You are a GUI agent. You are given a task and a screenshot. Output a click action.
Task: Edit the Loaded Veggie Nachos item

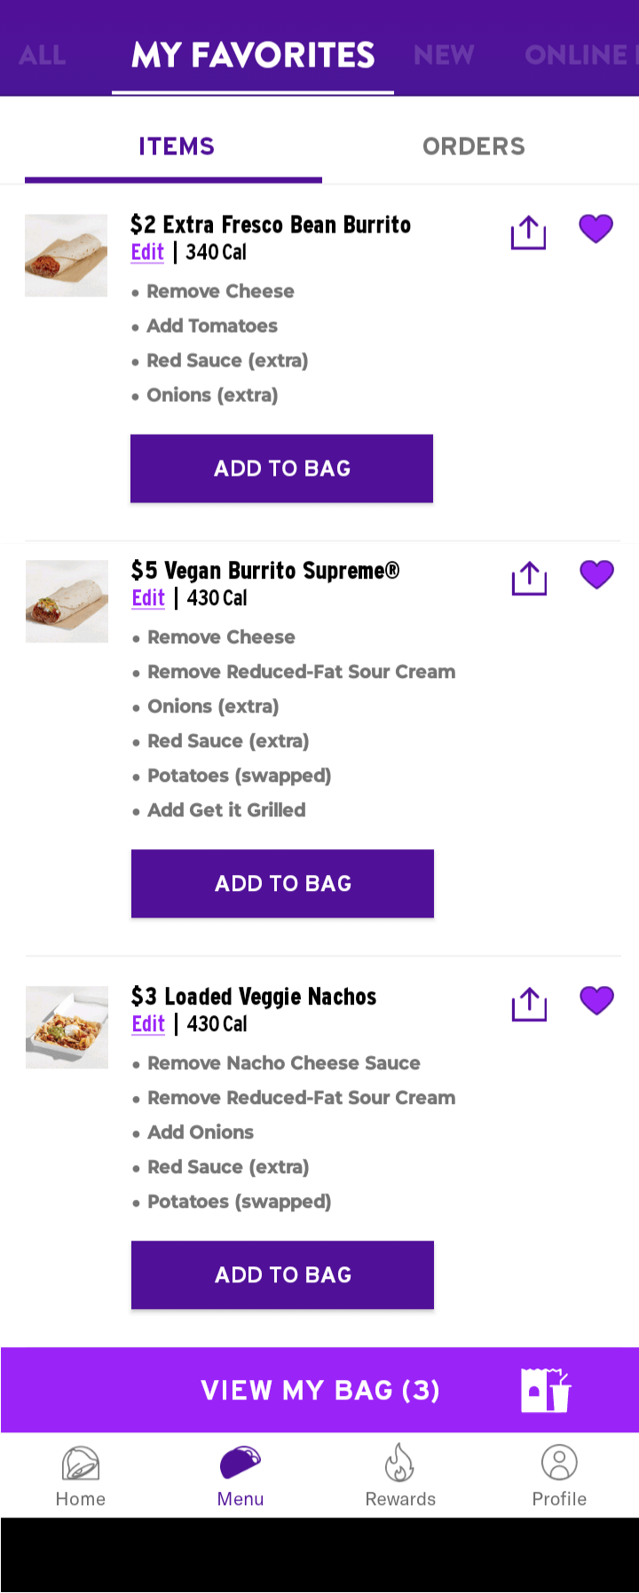[x=148, y=1024]
